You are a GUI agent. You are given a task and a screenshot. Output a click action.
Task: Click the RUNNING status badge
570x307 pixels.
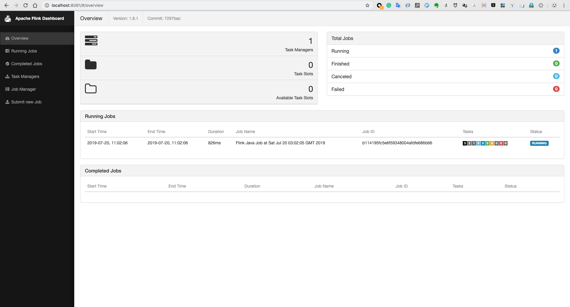tap(539, 143)
